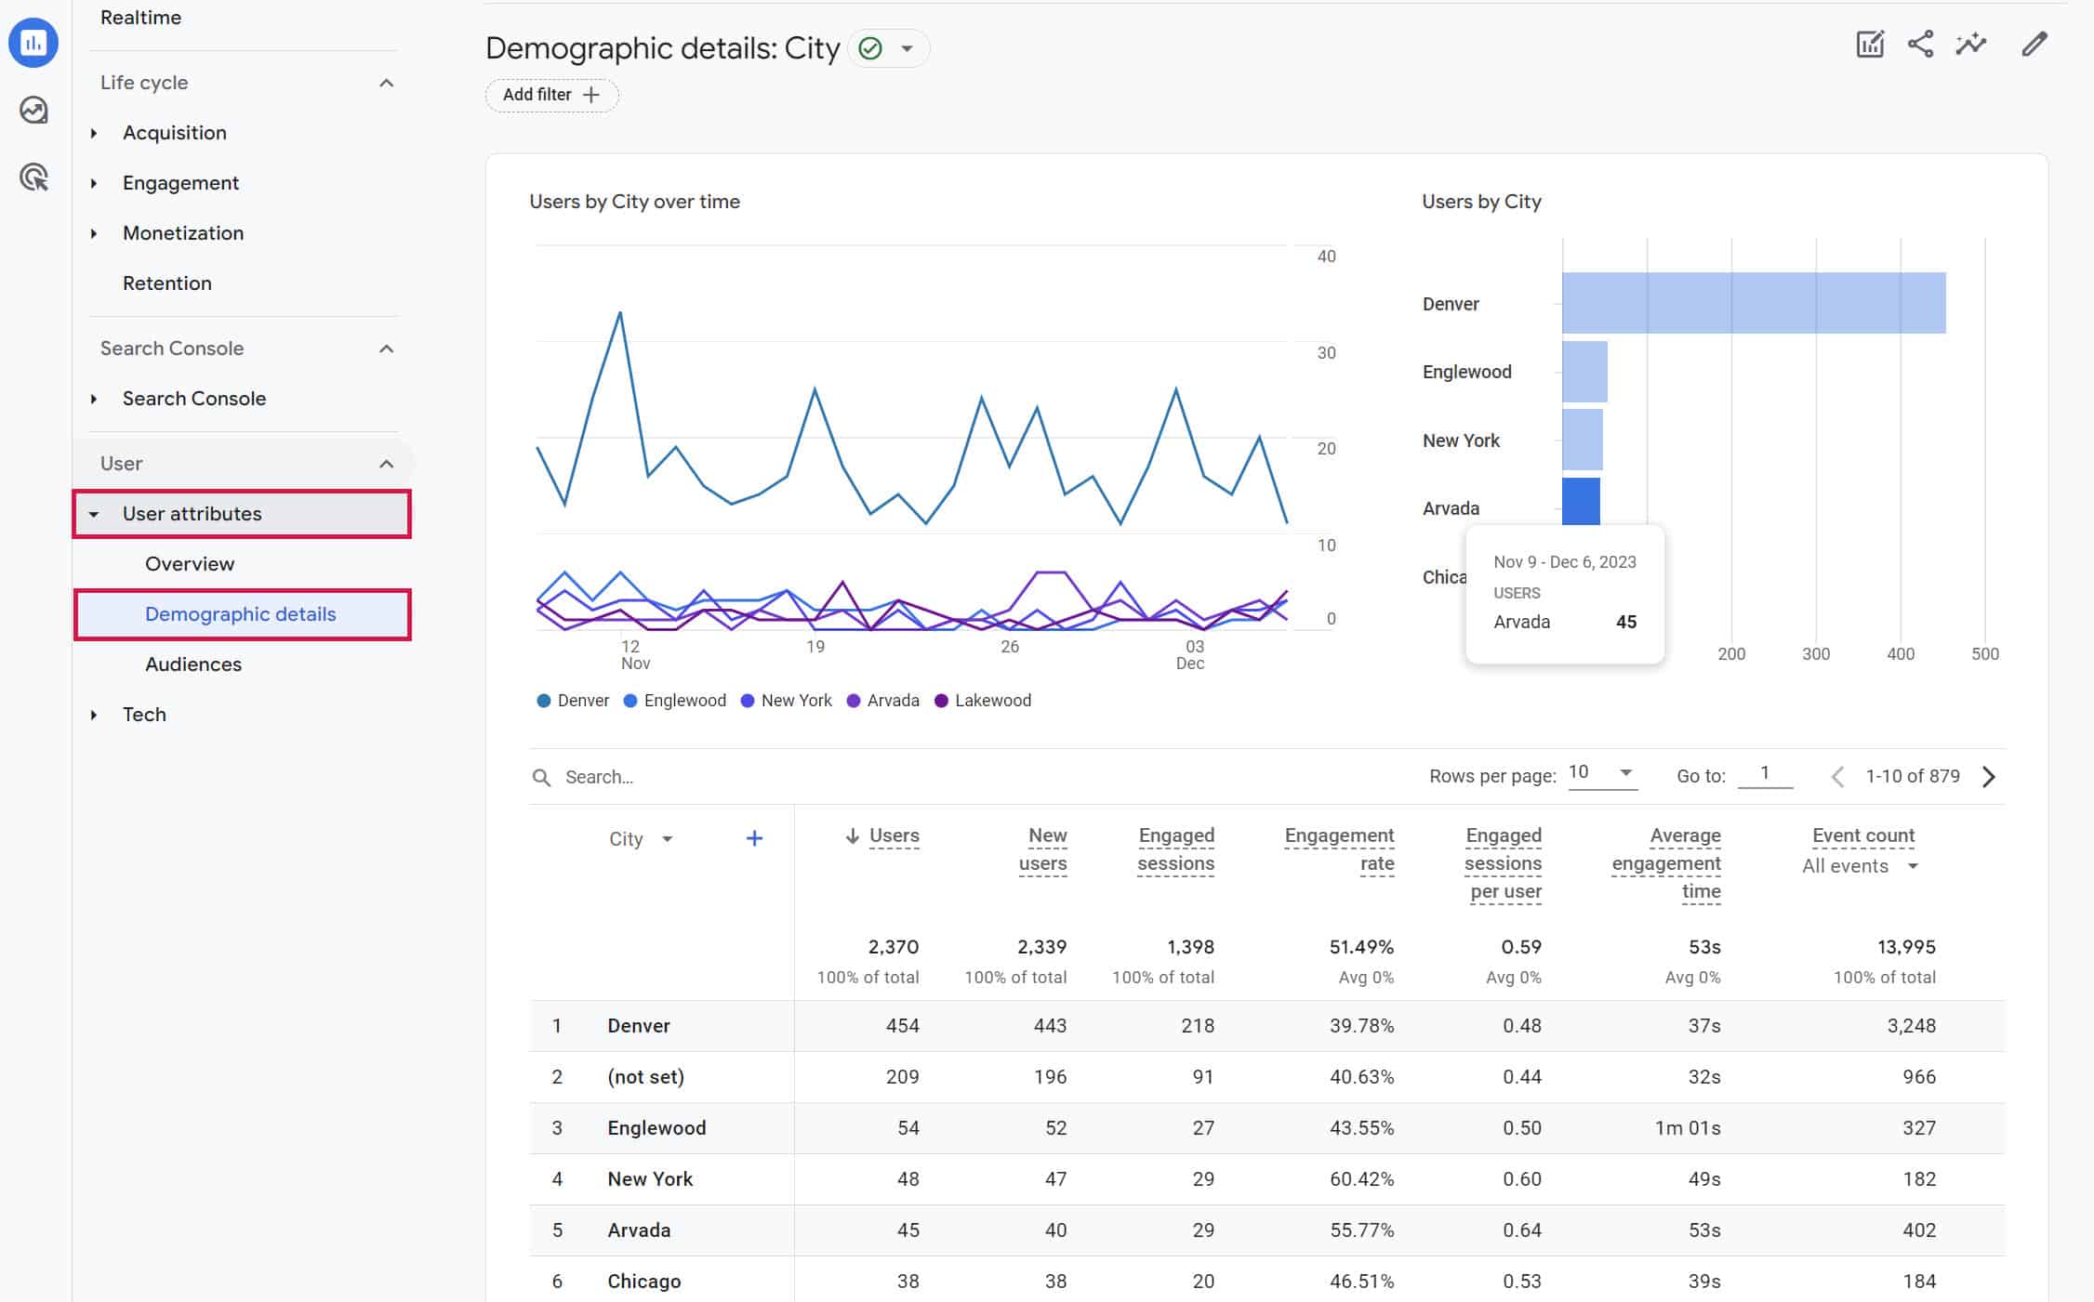Open the Rows per page dropdown
2094x1302 pixels.
point(1602,773)
